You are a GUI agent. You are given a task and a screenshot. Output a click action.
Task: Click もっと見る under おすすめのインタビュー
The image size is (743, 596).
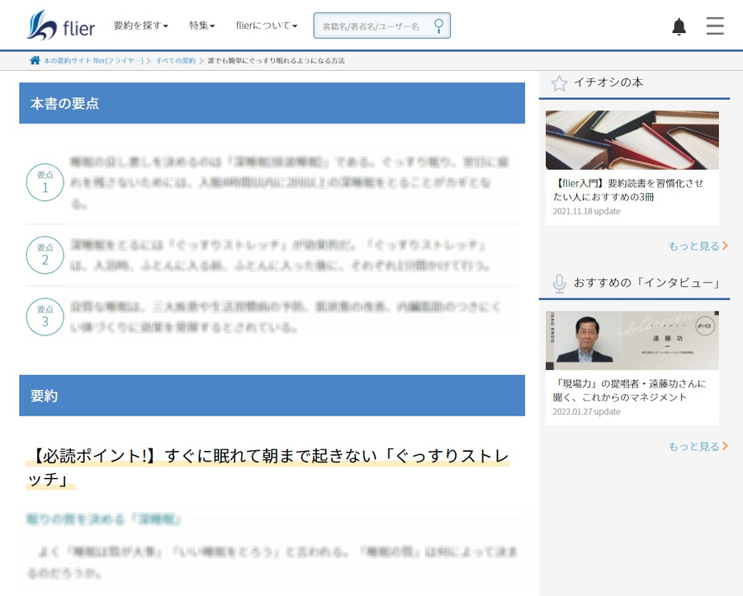tap(698, 447)
